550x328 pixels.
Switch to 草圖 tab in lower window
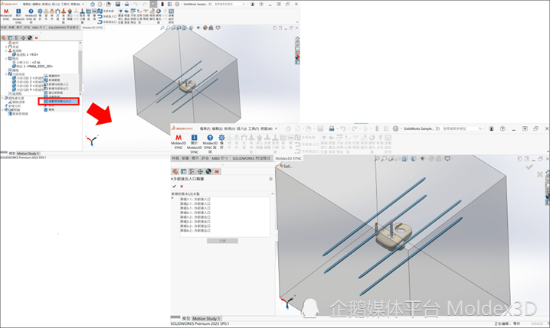185,158
